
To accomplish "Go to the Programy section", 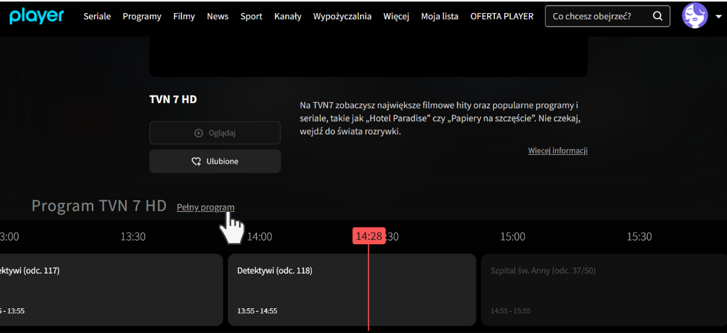I will coord(142,16).
